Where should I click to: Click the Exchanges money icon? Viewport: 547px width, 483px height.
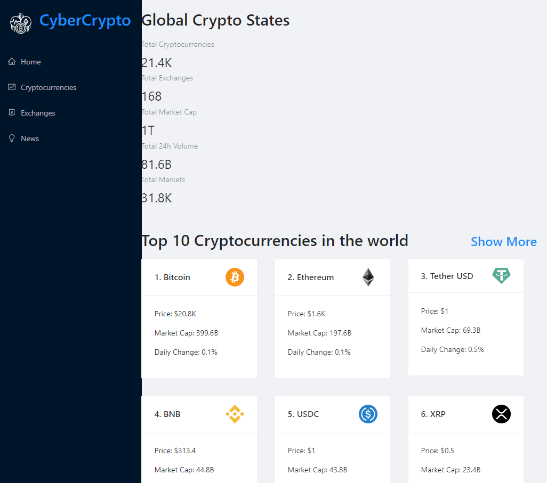point(12,112)
